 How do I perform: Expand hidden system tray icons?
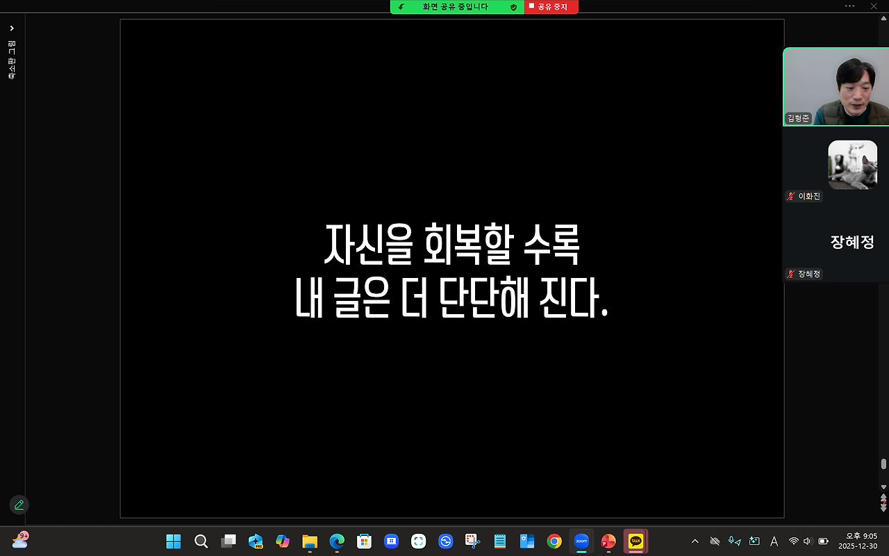[695, 541]
